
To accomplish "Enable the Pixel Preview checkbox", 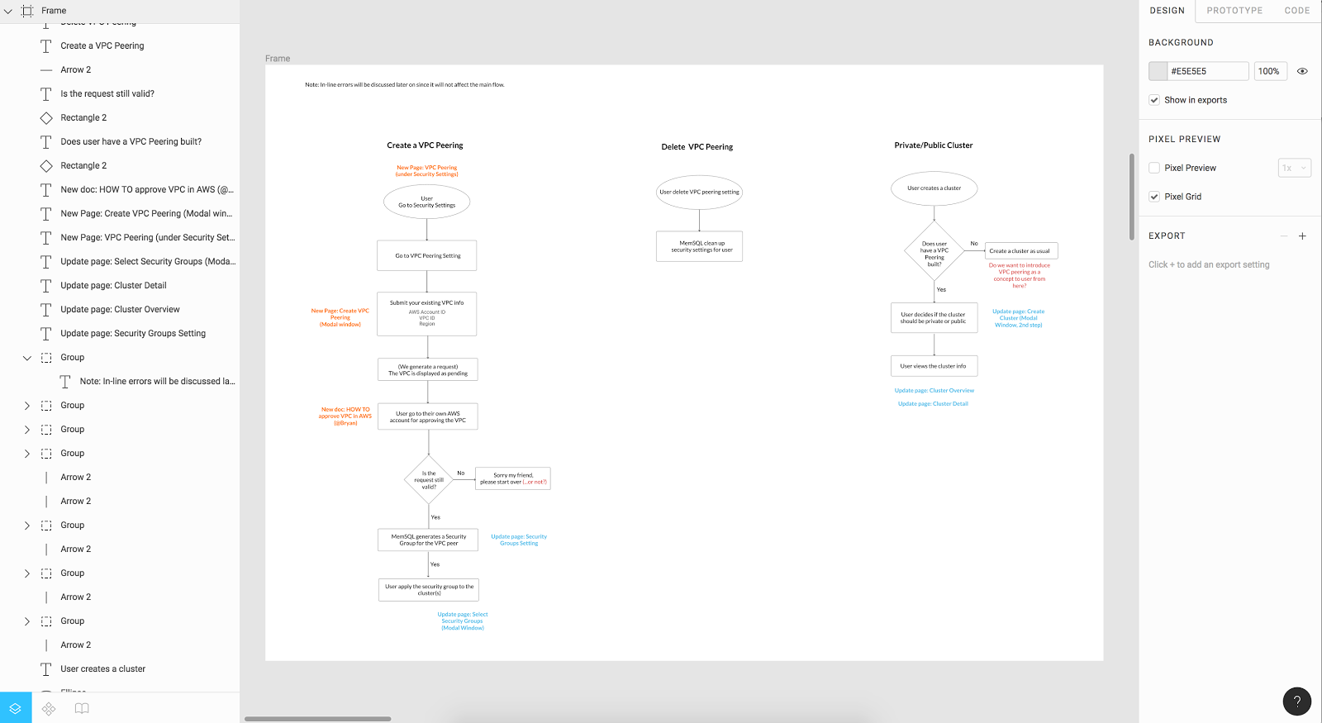I will [x=1154, y=168].
